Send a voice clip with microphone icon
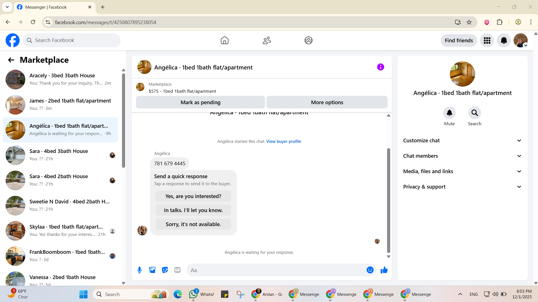538x302 pixels. tap(139, 270)
